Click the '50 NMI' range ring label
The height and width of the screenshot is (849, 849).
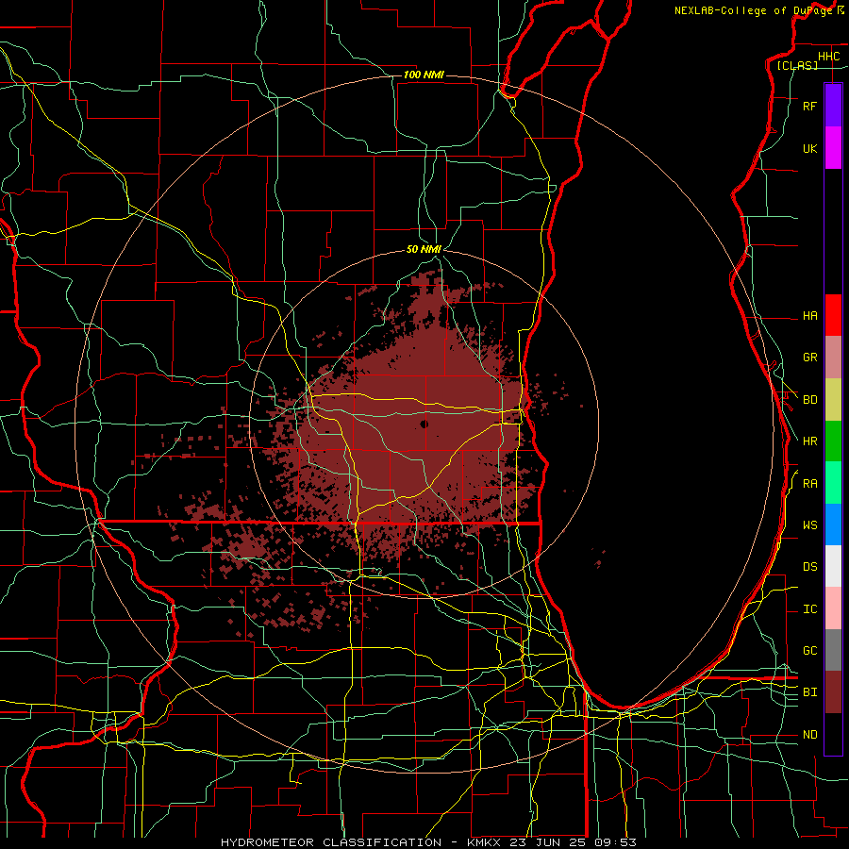[424, 249]
